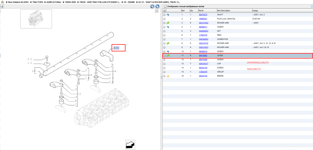This screenshot has width=313, height=150.
Task: Click the round selector for SCREW 99444739
Action: point(164,68)
